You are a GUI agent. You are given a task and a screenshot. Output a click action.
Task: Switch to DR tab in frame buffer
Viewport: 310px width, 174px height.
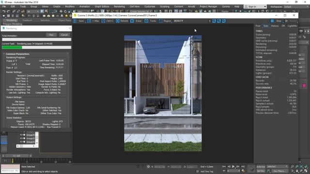pos(283,26)
